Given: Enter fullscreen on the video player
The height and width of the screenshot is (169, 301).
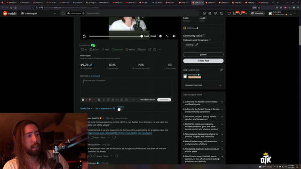Looking at the screenshot, I should 167,36.
